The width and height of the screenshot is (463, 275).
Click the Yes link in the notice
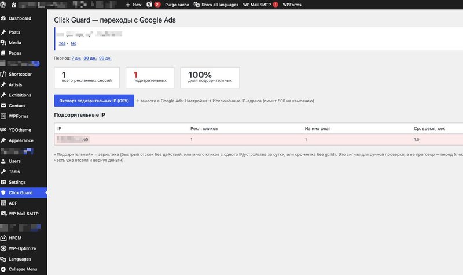point(62,43)
